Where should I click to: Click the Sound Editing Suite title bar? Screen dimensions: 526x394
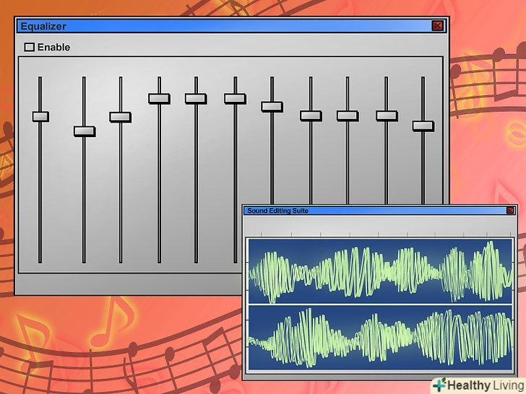(x=379, y=211)
